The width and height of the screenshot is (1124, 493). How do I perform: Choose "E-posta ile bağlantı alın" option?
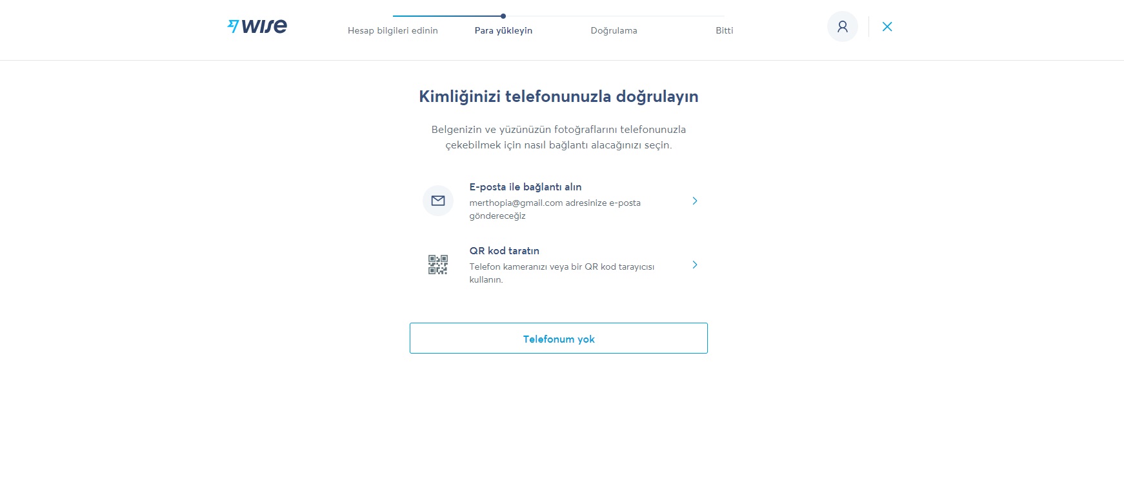click(x=525, y=187)
